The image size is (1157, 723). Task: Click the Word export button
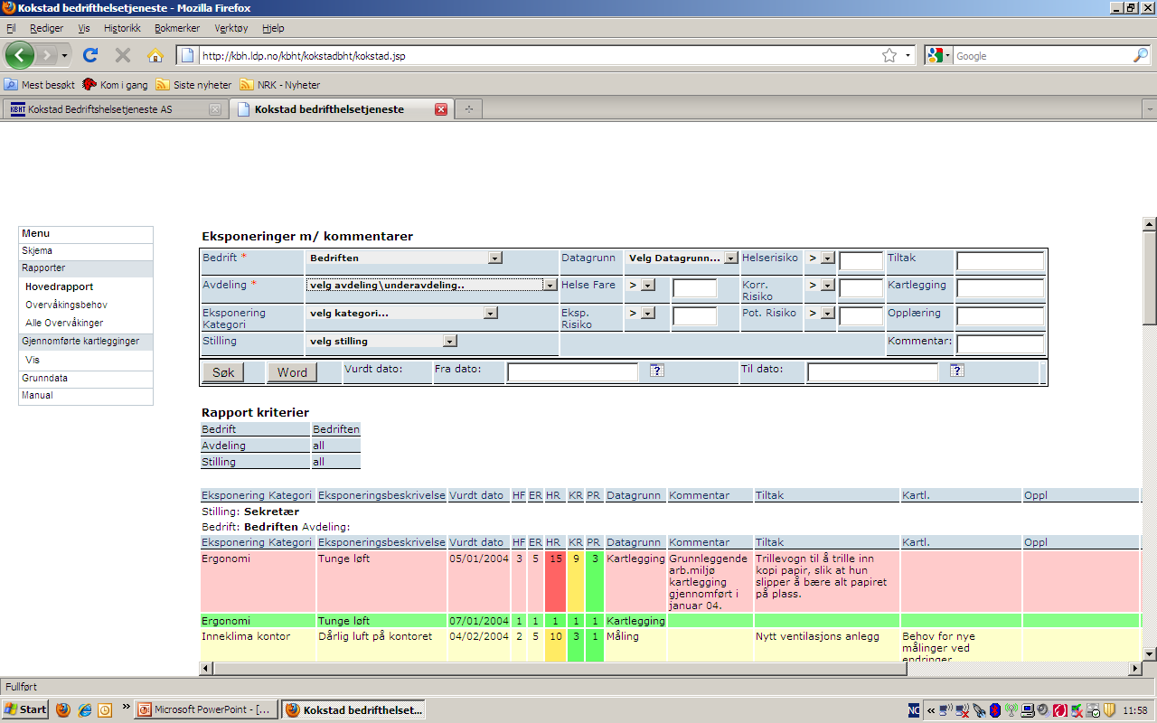click(292, 372)
